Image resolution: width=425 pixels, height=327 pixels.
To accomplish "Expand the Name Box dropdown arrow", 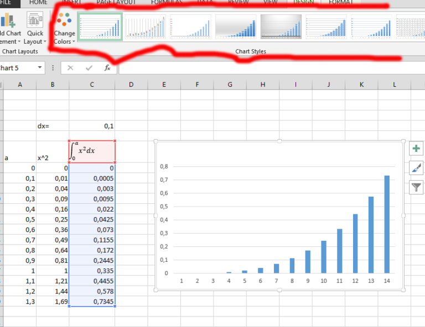I will coord(40,68).
